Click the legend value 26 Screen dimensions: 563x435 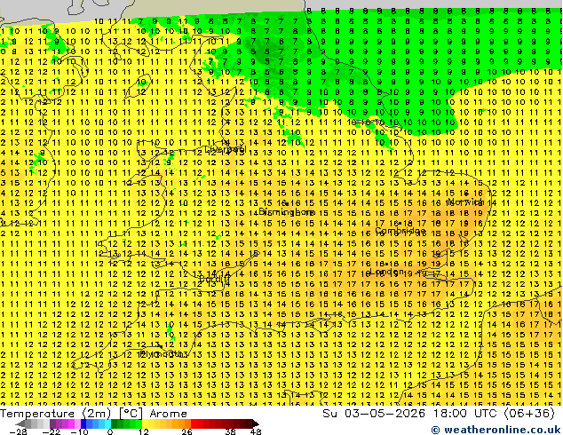click(186, 431)
